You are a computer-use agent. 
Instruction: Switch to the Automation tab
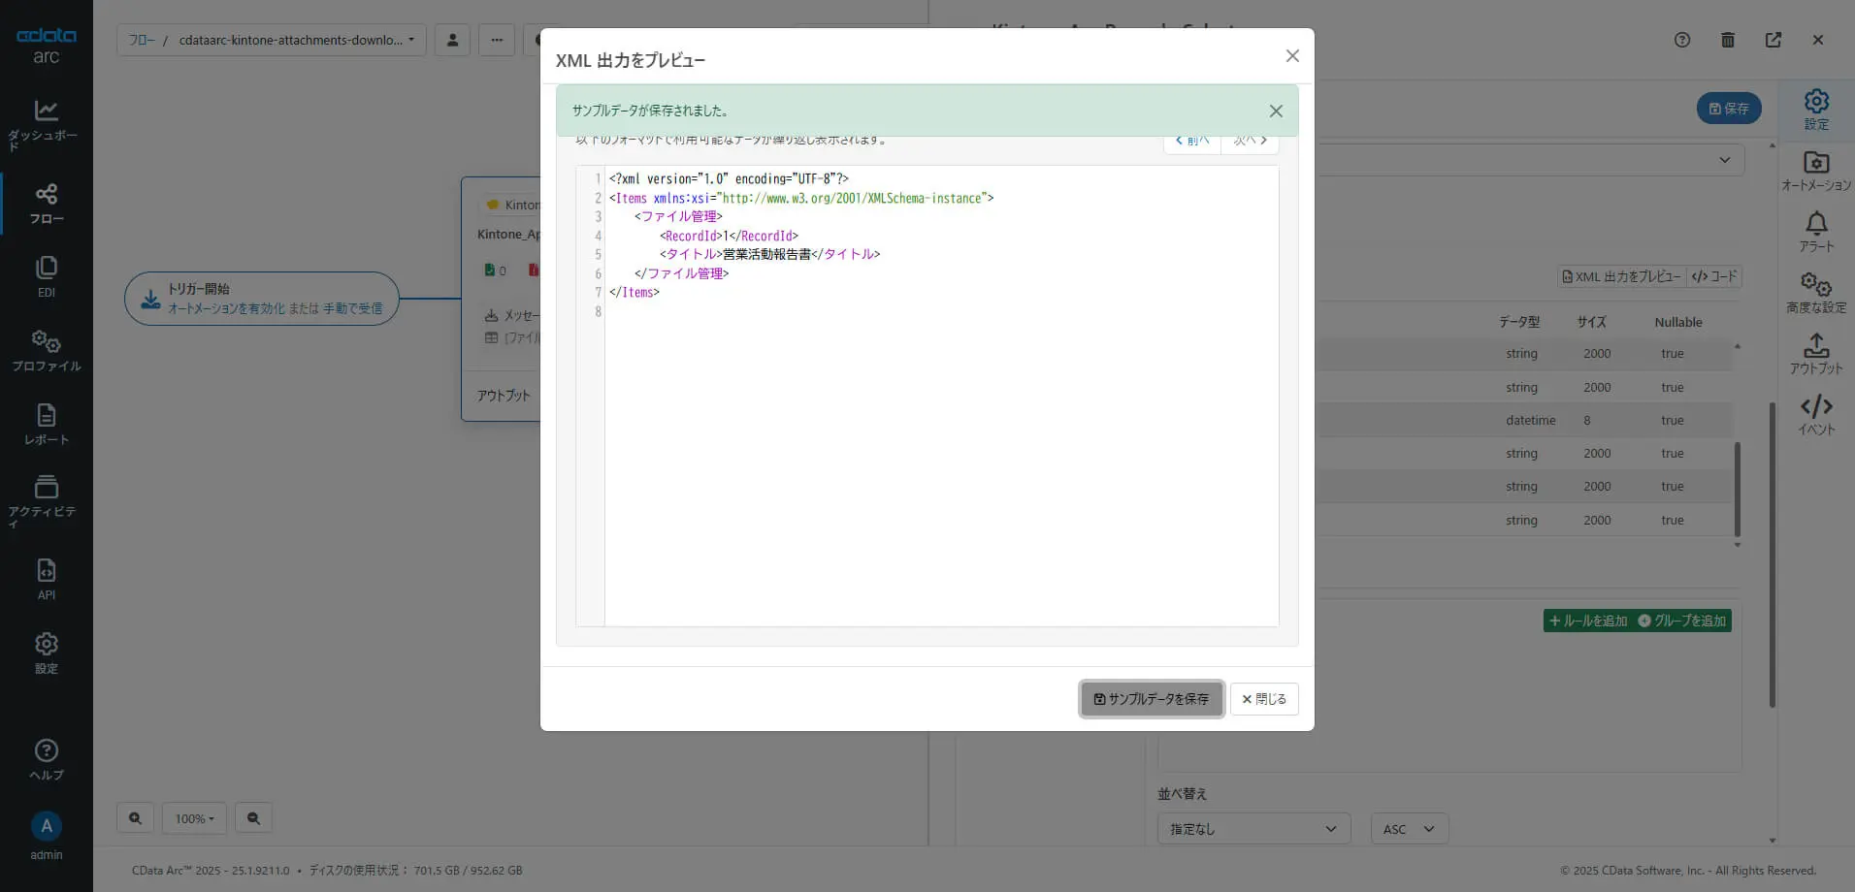(x=1816, y=171)
